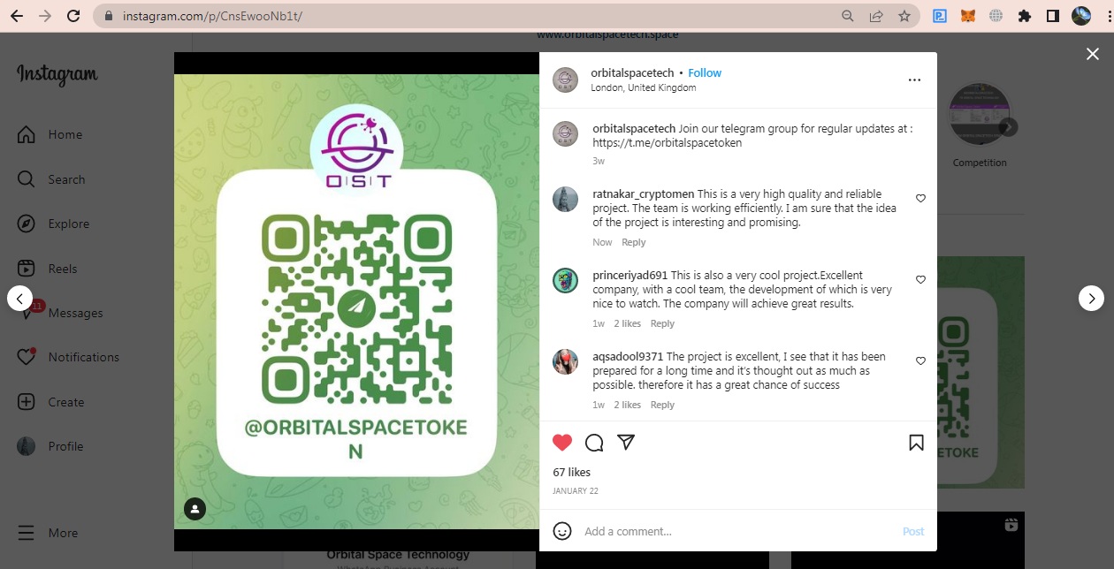
Task: Unlike the post with red heart
Action: click(x=562, y=443)
